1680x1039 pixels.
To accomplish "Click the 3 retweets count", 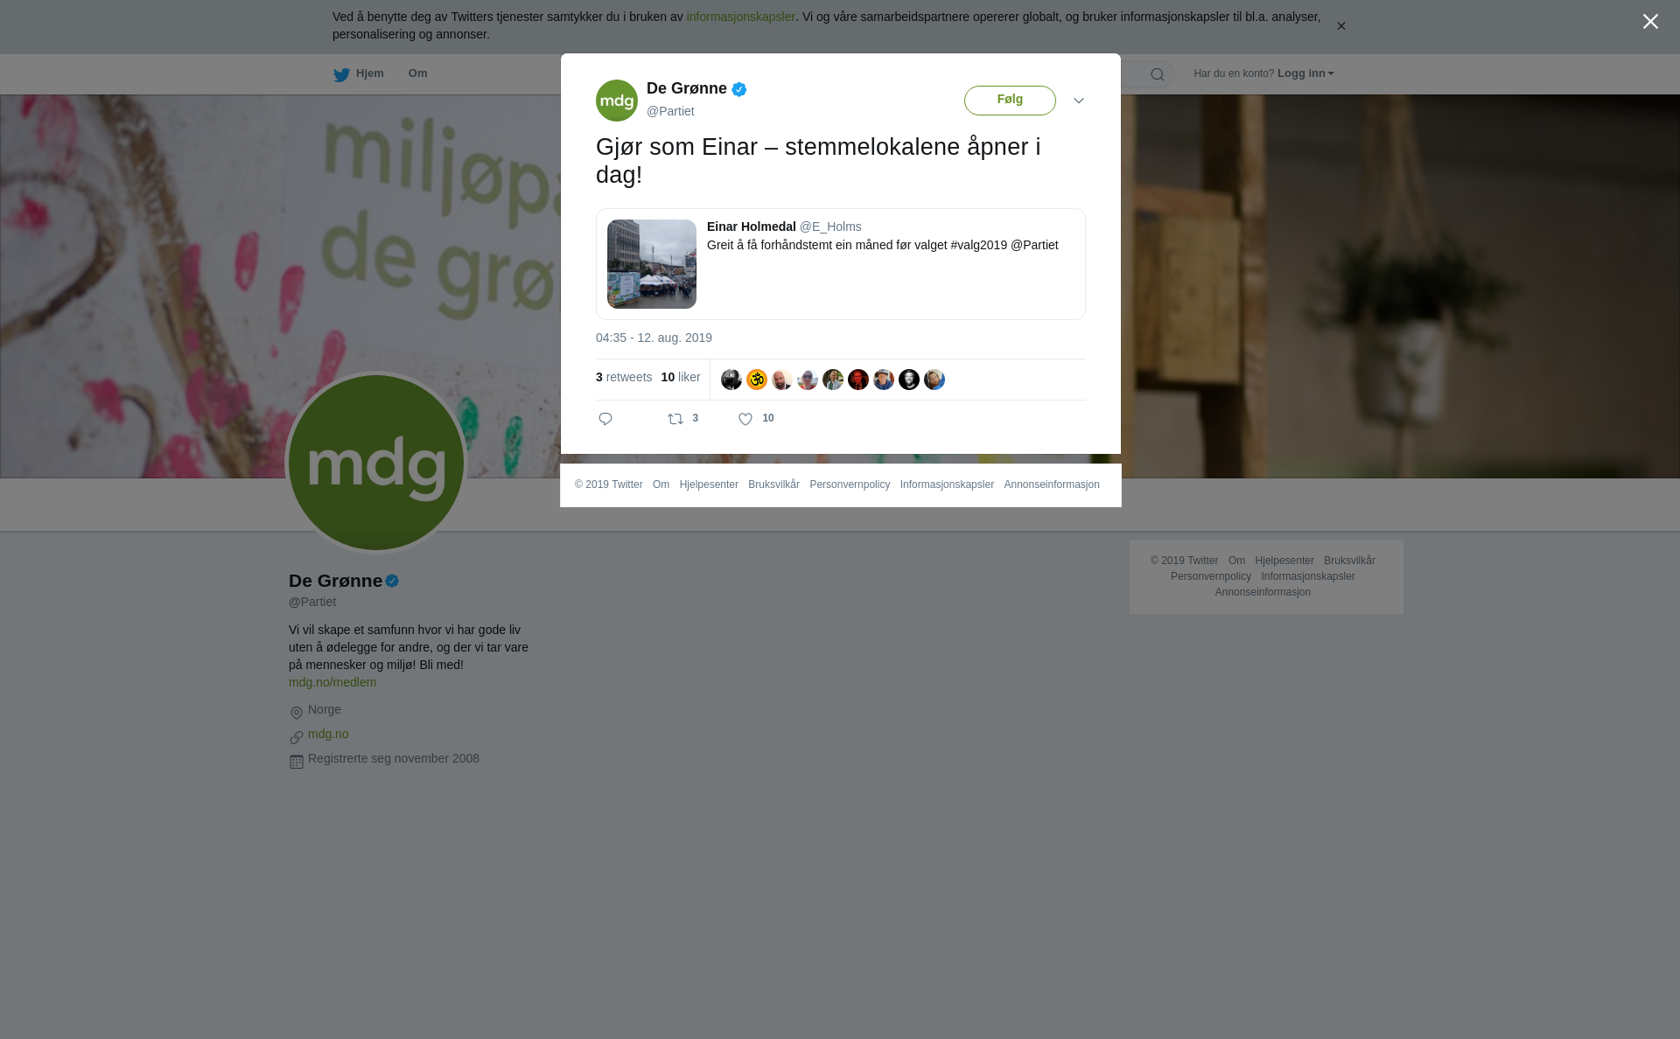I will pyautogui.click(x=624, y=377).
